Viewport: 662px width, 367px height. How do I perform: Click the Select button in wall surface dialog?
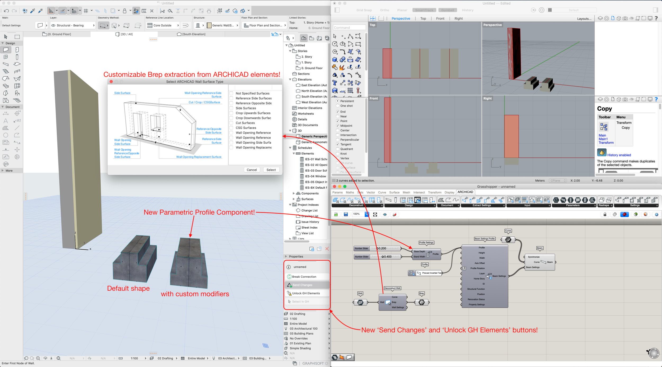click(x=271, y=170)
